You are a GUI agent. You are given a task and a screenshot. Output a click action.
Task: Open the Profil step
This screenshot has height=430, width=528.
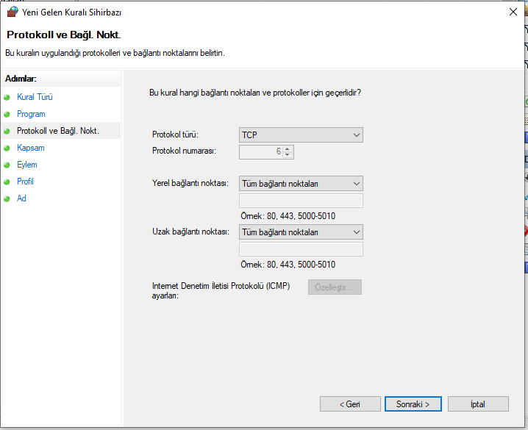[25, 182]
